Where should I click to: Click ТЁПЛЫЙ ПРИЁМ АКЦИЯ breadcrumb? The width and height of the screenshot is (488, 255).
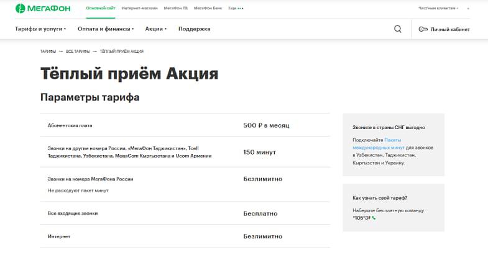pyautogui.click(x=122, y=51)
